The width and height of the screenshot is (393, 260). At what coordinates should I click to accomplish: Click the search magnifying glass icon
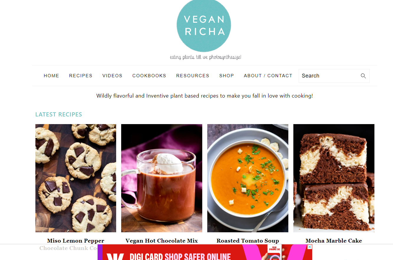363,76
